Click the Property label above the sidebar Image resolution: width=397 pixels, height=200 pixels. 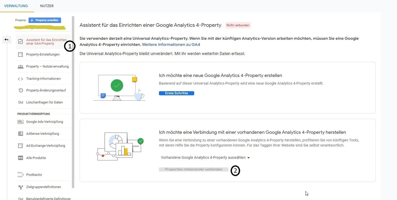(21, 20)
